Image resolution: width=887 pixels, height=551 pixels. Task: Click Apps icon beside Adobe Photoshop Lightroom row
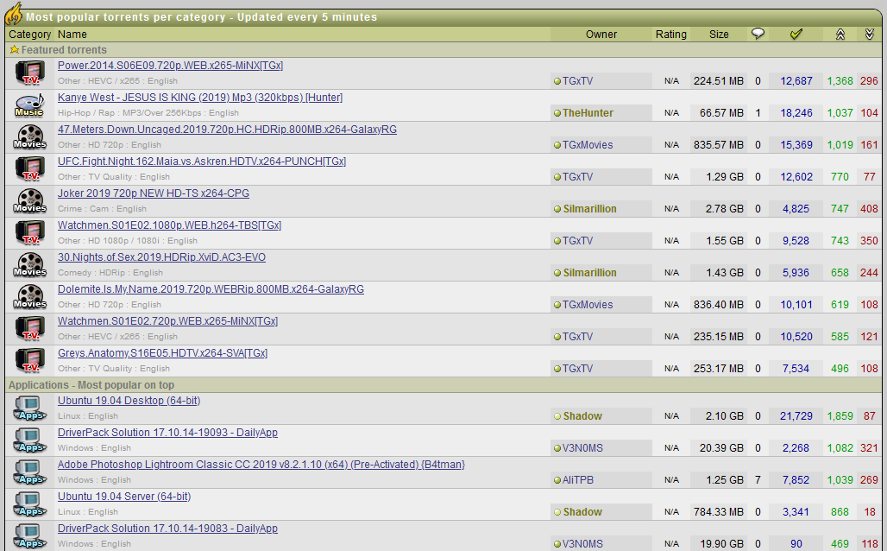[29, 473]
